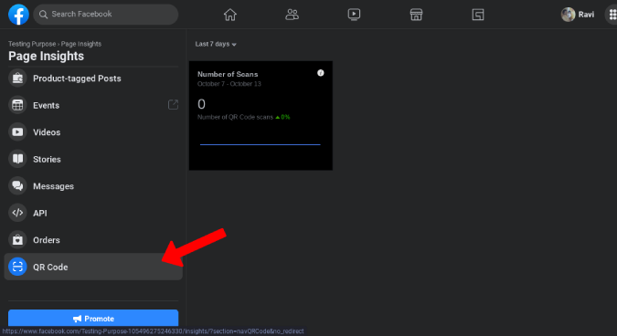Click the Facebook logo
Screen dimensions: 617x336
(x=18, y=15)
